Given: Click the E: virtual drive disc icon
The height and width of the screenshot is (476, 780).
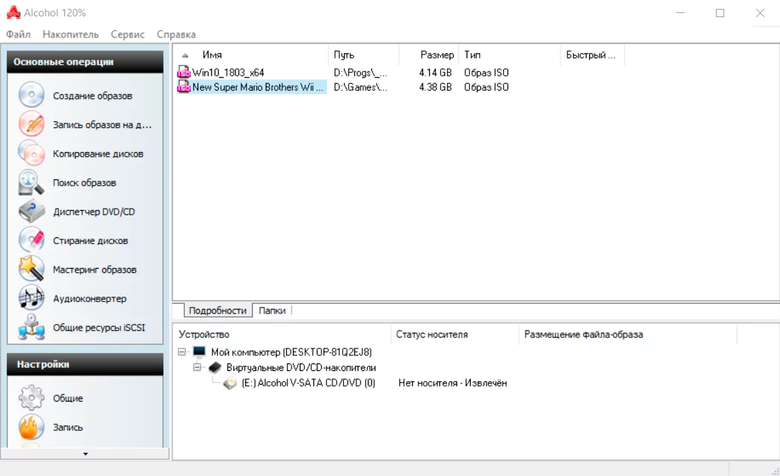Looking at the screenshot, I should 230,383.
